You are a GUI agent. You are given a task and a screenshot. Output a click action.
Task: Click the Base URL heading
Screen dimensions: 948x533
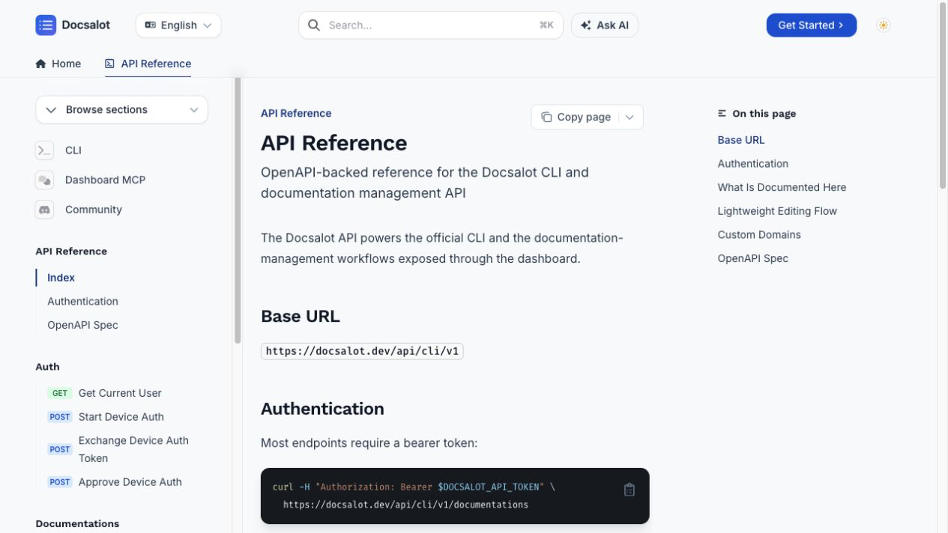(300, 316)
